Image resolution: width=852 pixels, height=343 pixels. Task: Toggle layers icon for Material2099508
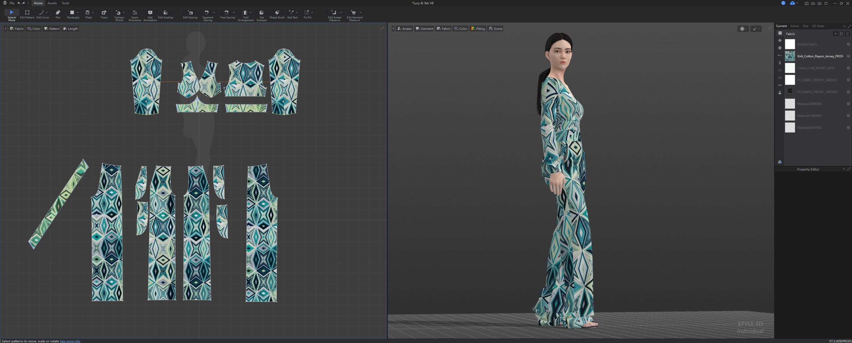[x=848, y=104]
